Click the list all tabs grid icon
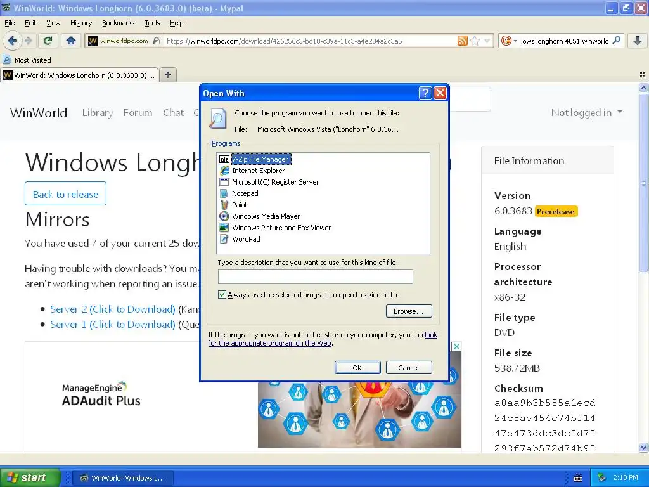Image resolution: width=649 pixels, height=487 pixels. click(x=643, y=75)
